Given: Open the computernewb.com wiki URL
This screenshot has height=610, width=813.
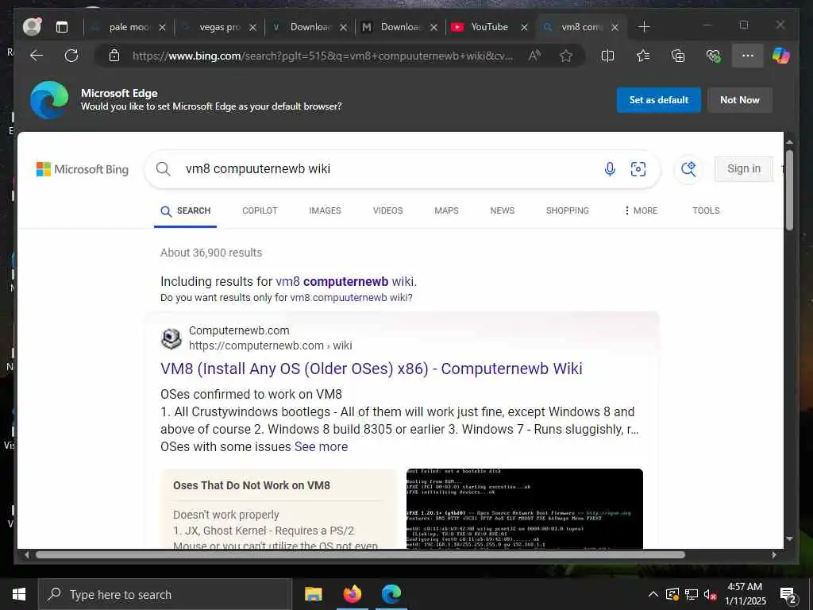Looking at the screenshot, I should (270, 346).
